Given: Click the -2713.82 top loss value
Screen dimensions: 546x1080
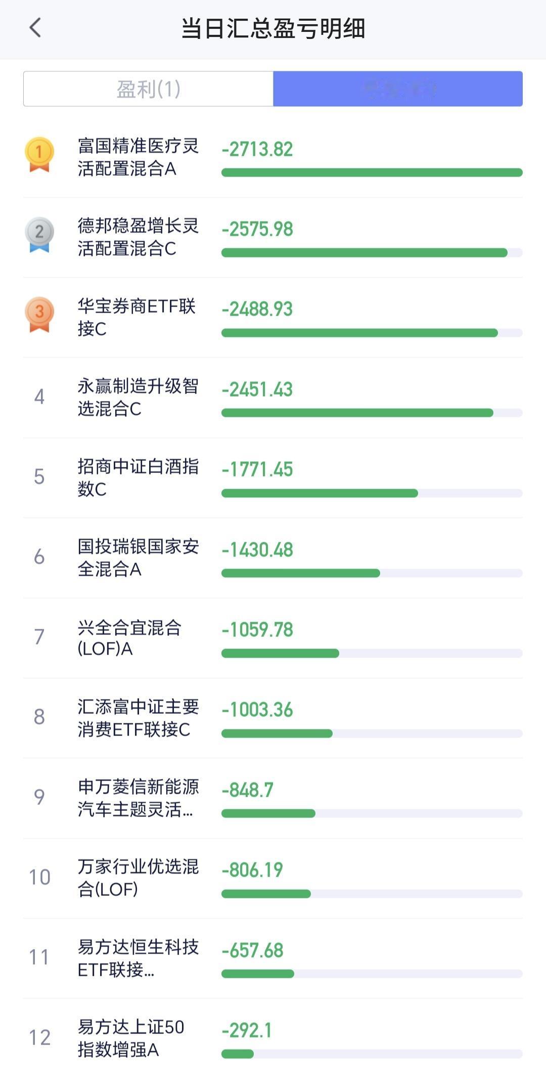Looking at the screenshot, I should tap(257, 149).
